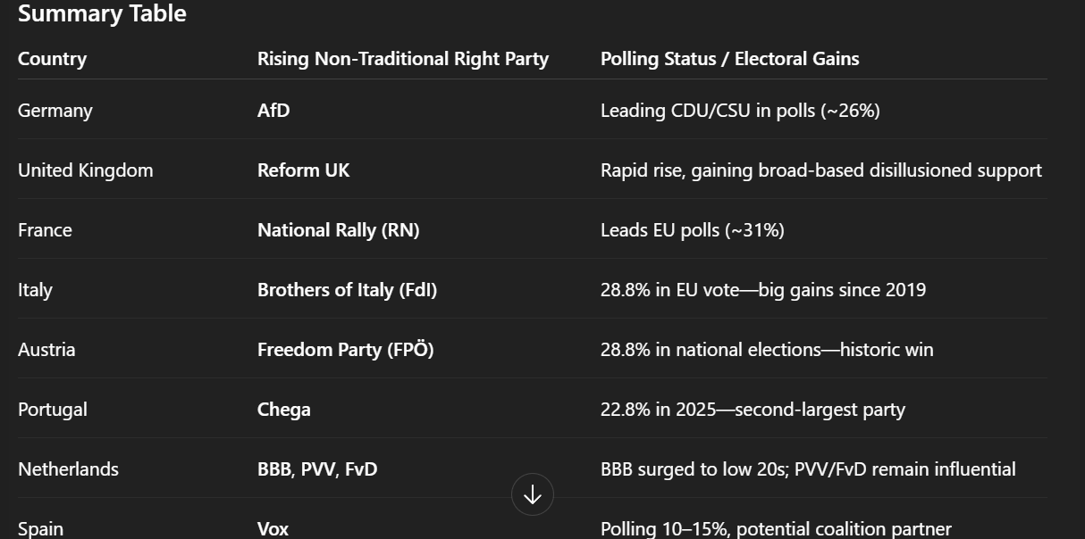Viewport: 1085px width, 539px height.
Task: Select the United Kingdom cell
Action: 86,170
